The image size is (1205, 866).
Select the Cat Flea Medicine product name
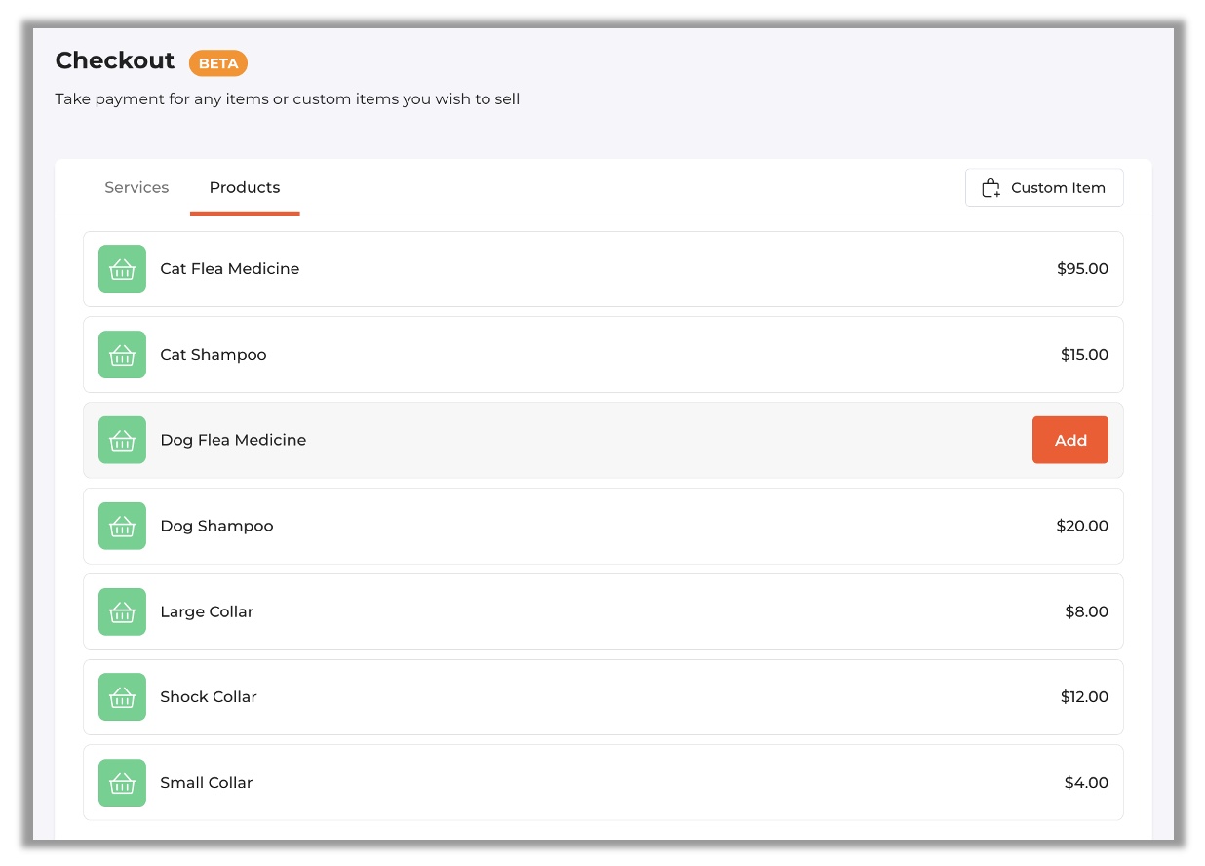pos(230,269)
